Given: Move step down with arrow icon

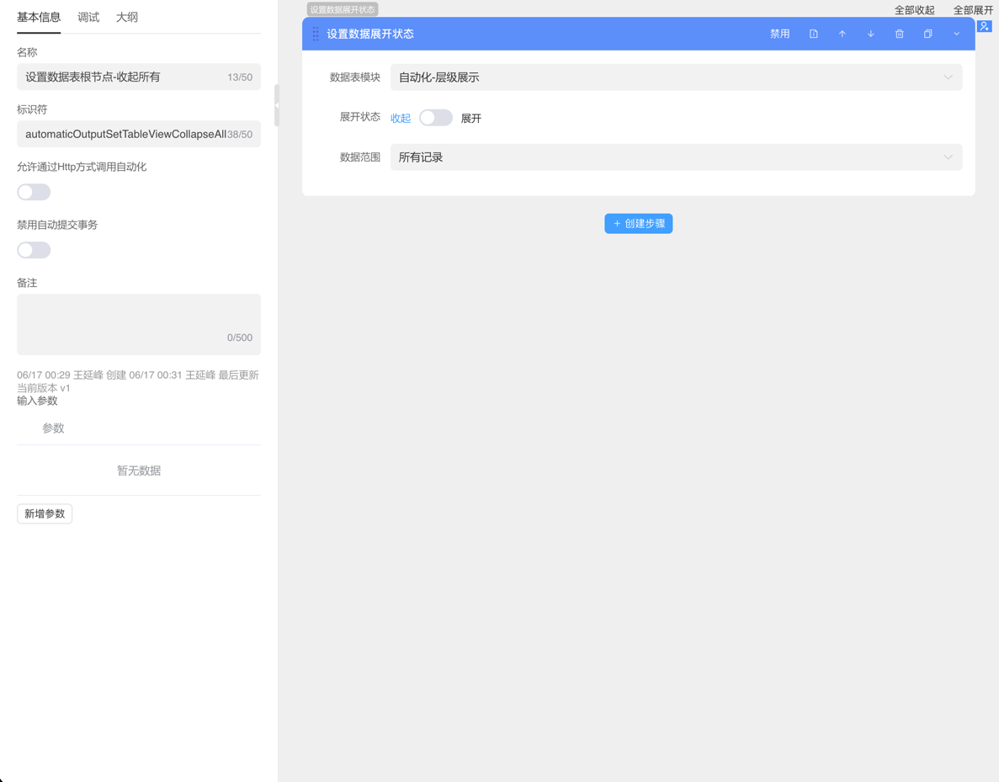Looking at the screenshot, I should coord(870,34).
